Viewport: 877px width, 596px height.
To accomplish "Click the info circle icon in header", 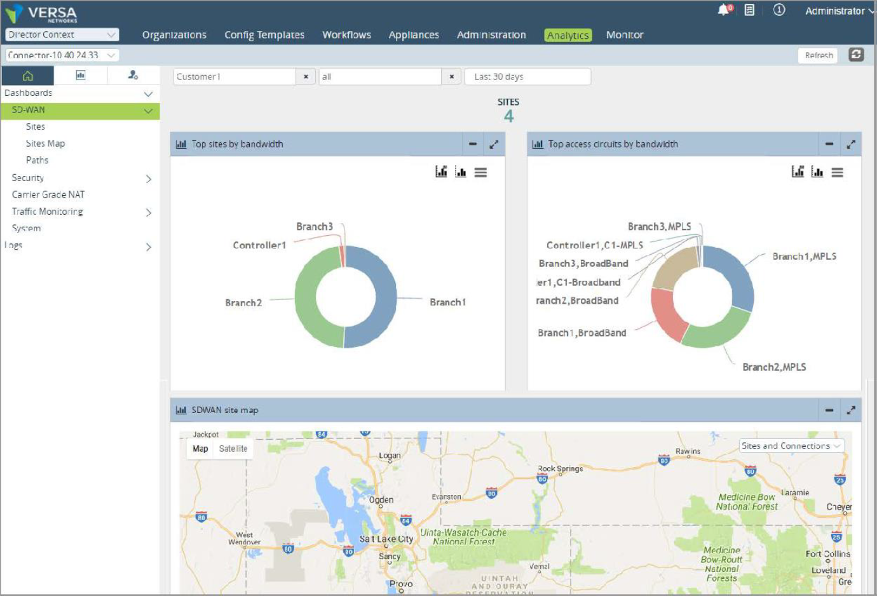I will [x=779, y=10].
